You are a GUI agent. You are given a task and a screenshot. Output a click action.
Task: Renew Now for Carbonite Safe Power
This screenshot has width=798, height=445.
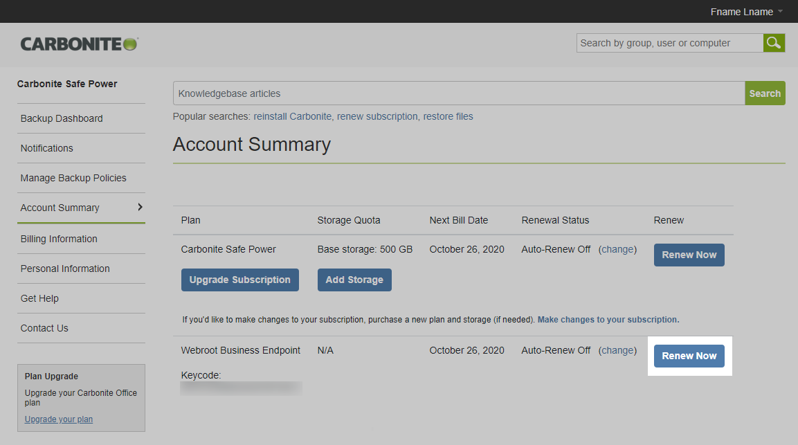(x=689, y=255)
